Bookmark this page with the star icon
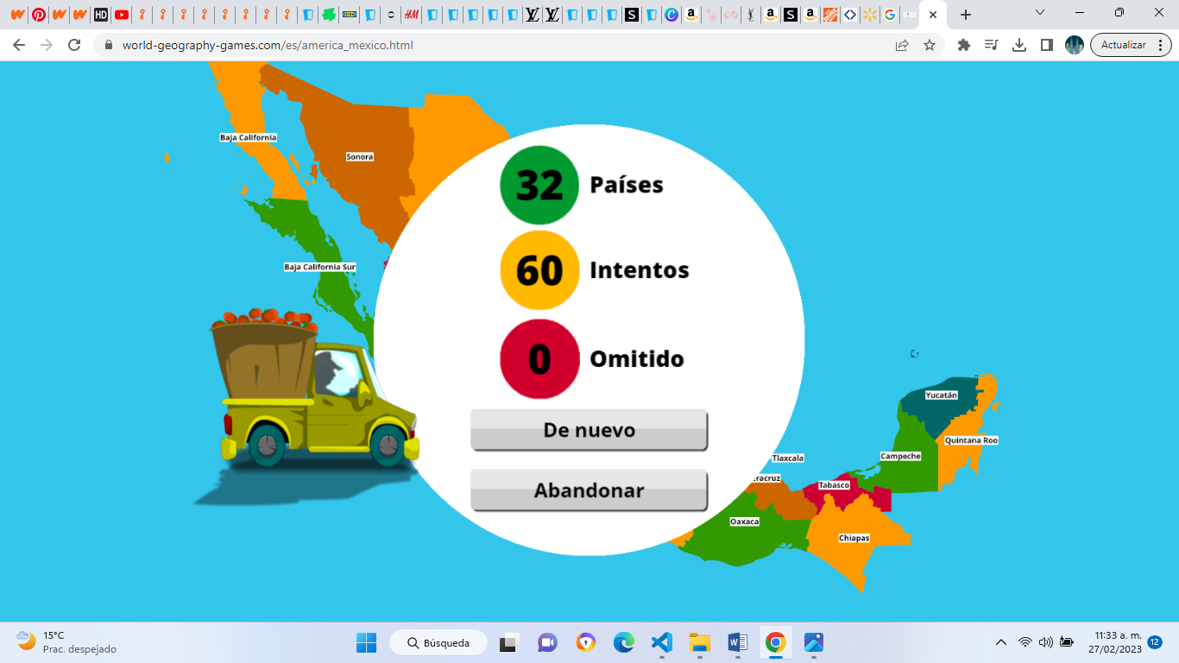1179x663 pixels. click(930, 45)
